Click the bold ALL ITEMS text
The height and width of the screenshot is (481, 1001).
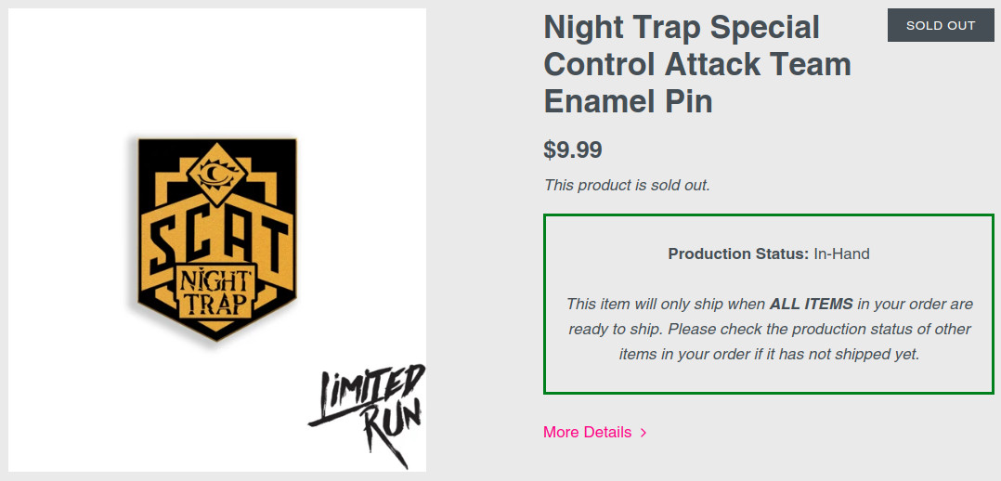click(x=811, y=304)
